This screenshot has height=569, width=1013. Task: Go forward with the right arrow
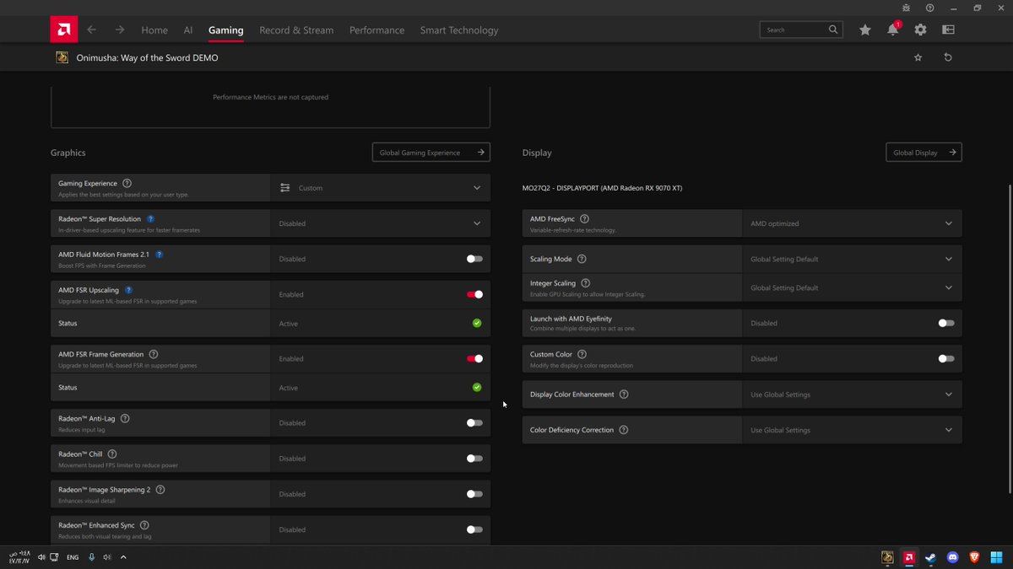click(x=120, y=30)
